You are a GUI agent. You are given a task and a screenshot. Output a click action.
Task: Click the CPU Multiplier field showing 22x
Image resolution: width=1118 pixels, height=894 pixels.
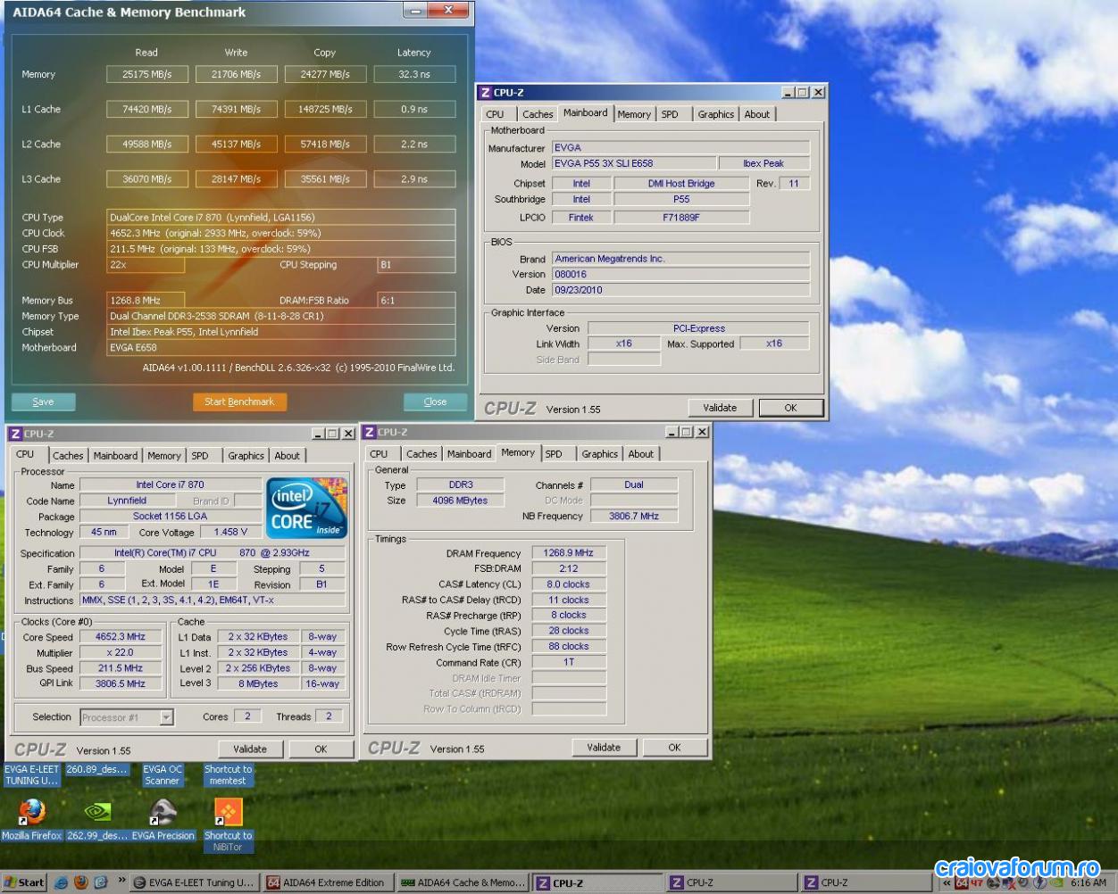click(146, 265)
